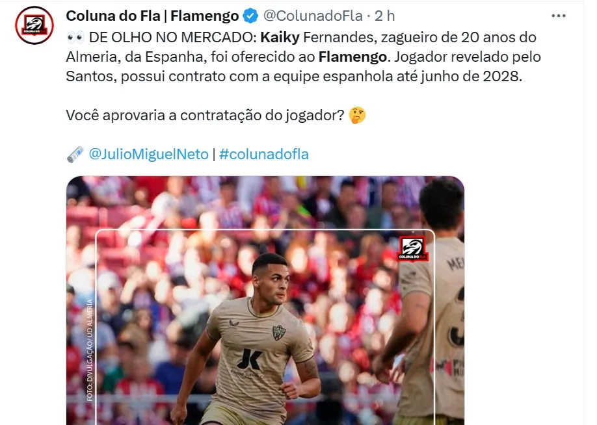Click the blue verified badge
The width and height of the screenshot is (597, 425).
pyautogui.click(x=250, y=16)
